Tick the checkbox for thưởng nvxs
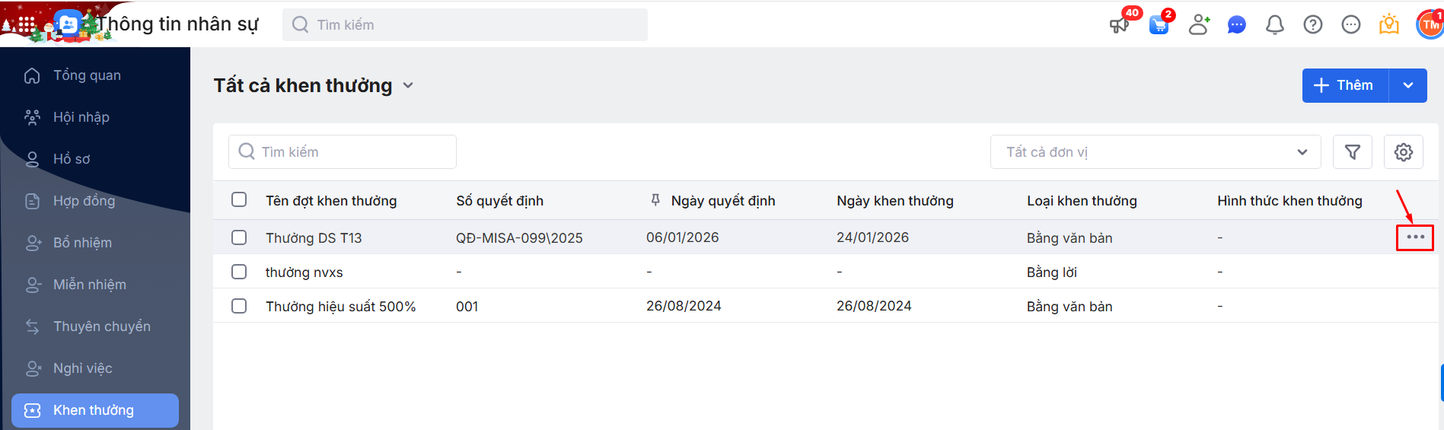The image size is (1444, 430). (239, 272)
